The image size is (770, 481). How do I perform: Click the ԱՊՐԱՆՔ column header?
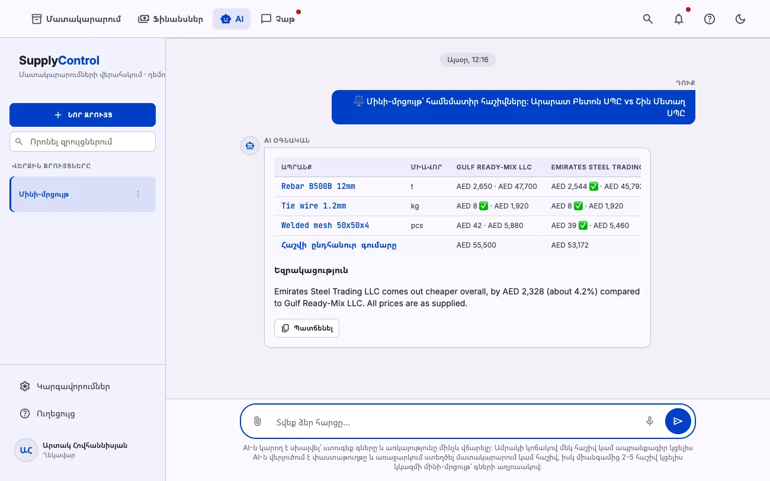[296, 168]
